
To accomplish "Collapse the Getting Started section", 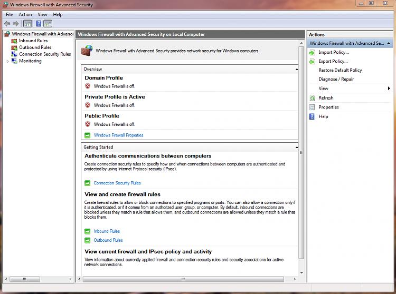I will 297,147.
